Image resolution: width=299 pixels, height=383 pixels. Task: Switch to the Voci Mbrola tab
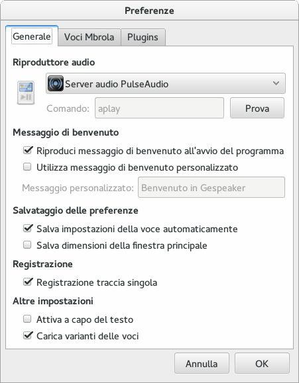coord(89,37)
